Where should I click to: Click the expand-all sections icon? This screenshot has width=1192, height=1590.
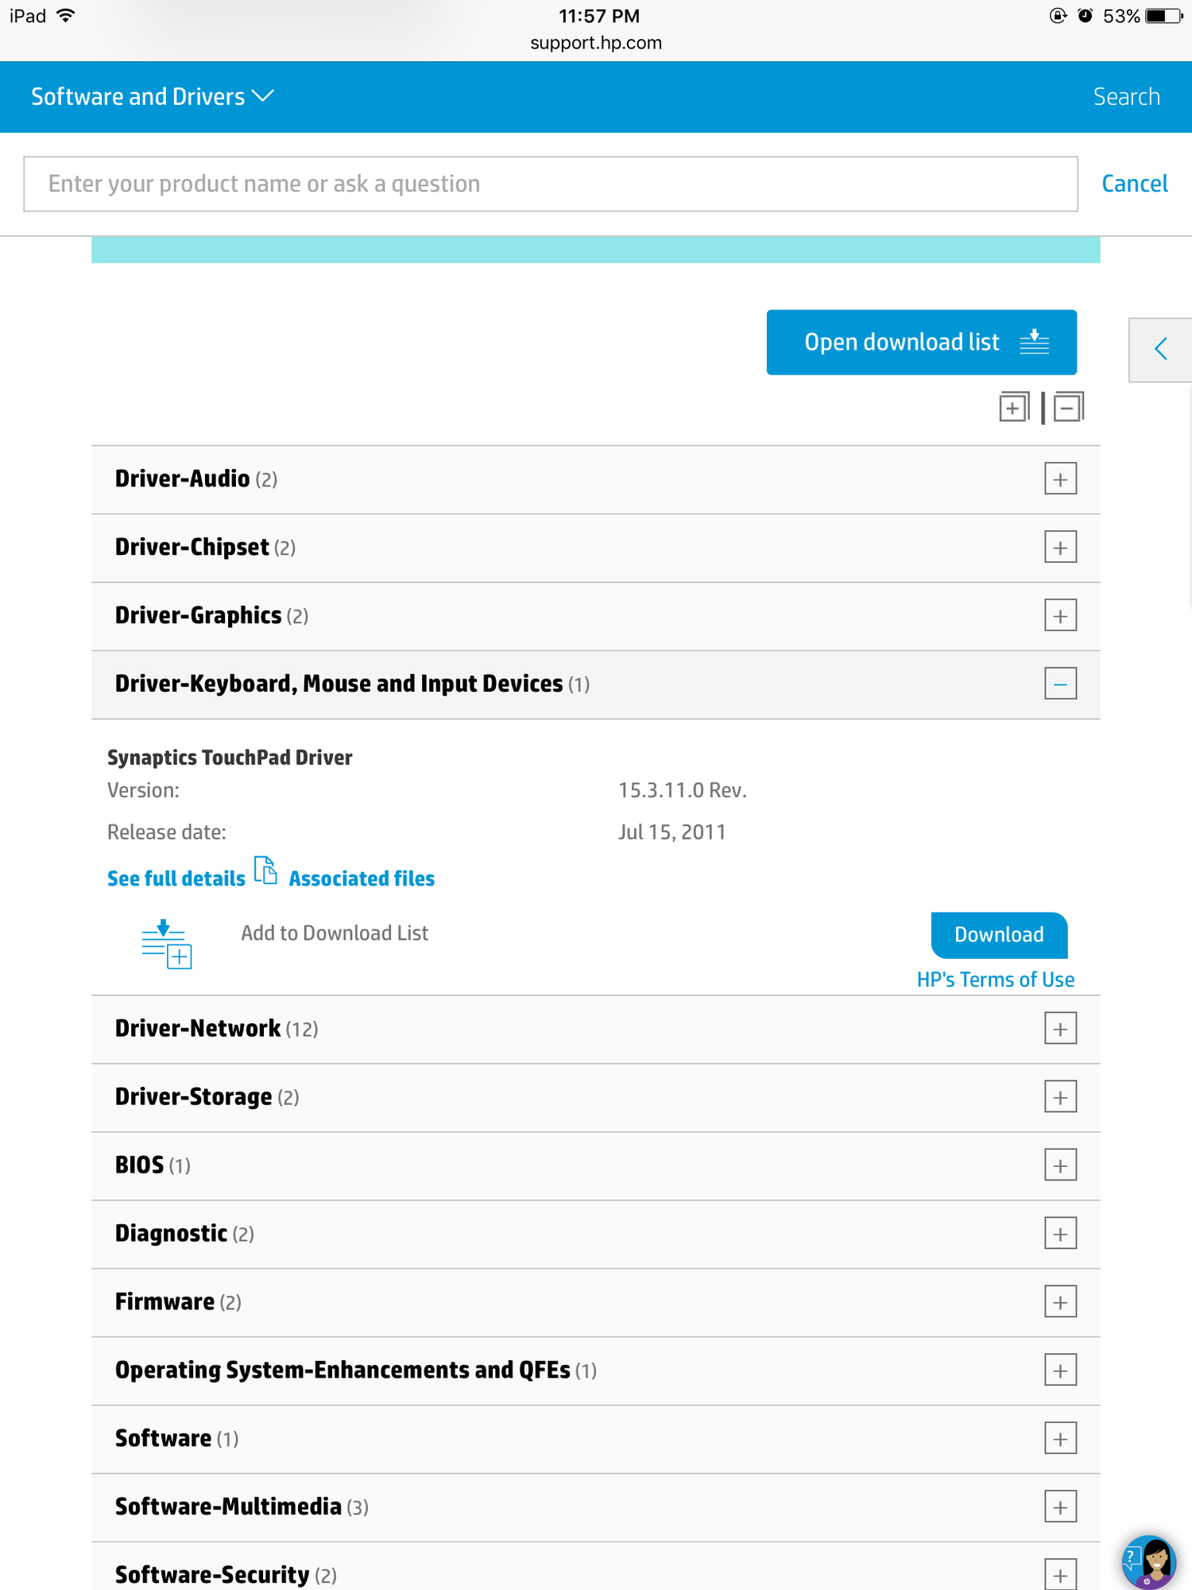[x=1013, y=406]
